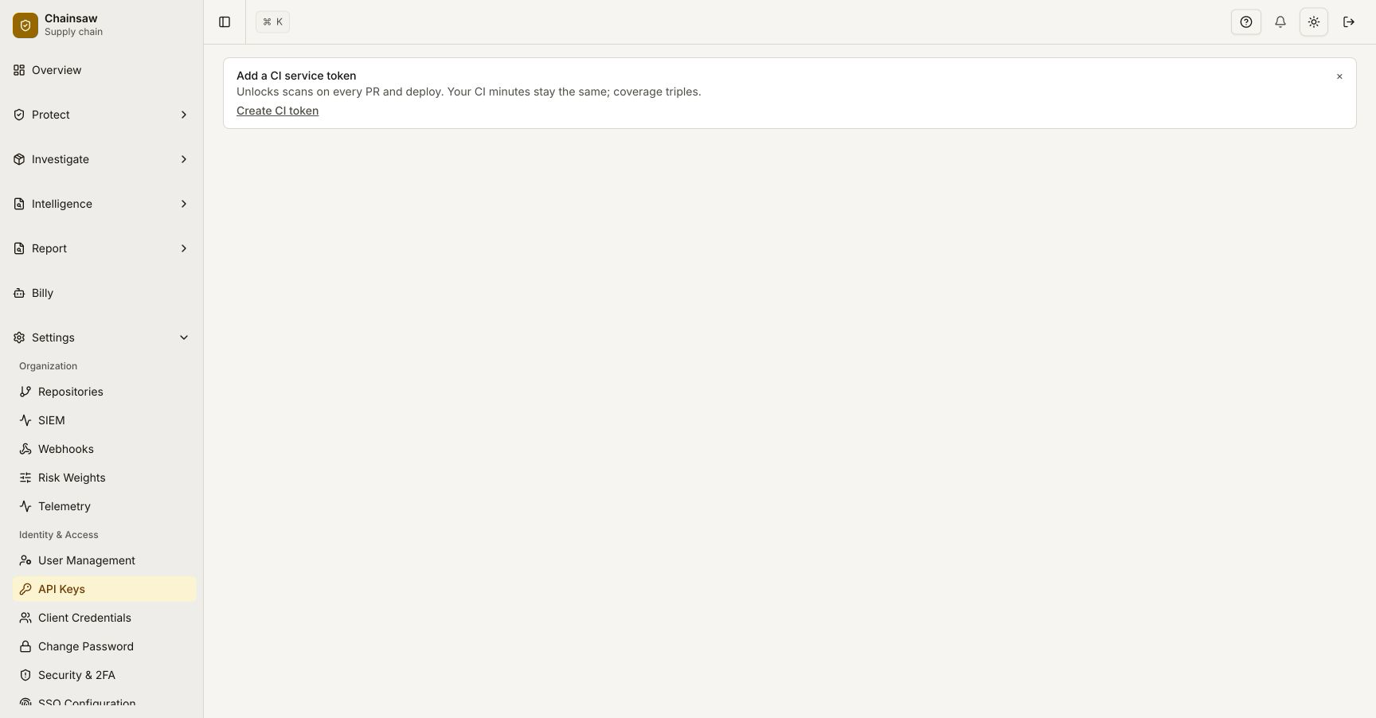Click the Billy robot icon
The height and width of the screenshot is (718, 1376).
[19, 293]
